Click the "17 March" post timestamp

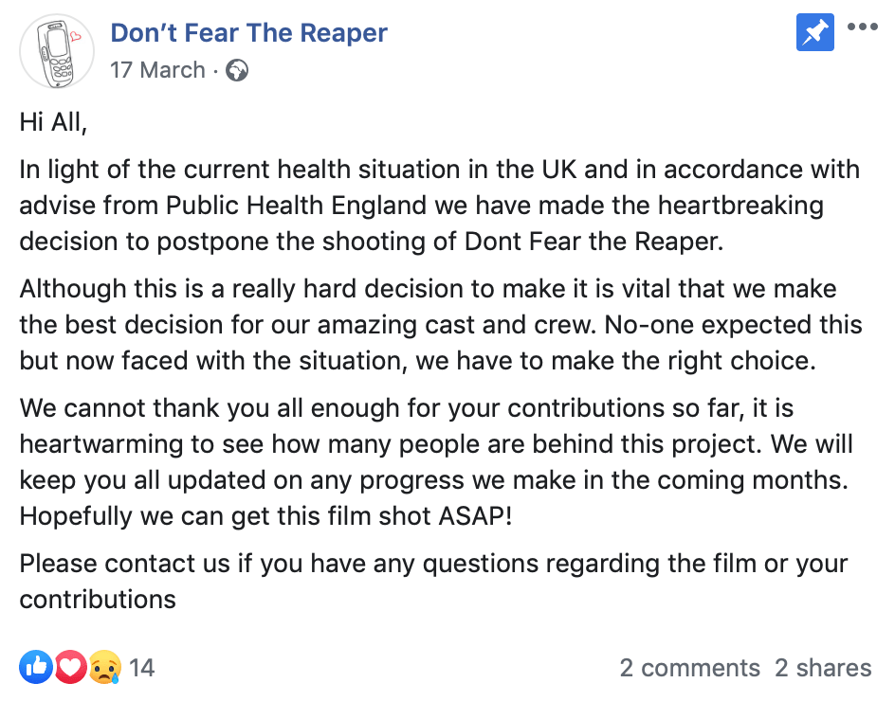[x=157, y=70]
